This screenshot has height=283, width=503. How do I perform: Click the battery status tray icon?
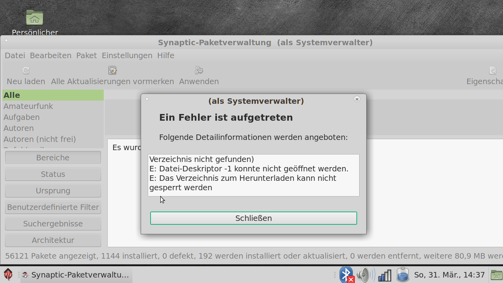[x=403, y=275]
